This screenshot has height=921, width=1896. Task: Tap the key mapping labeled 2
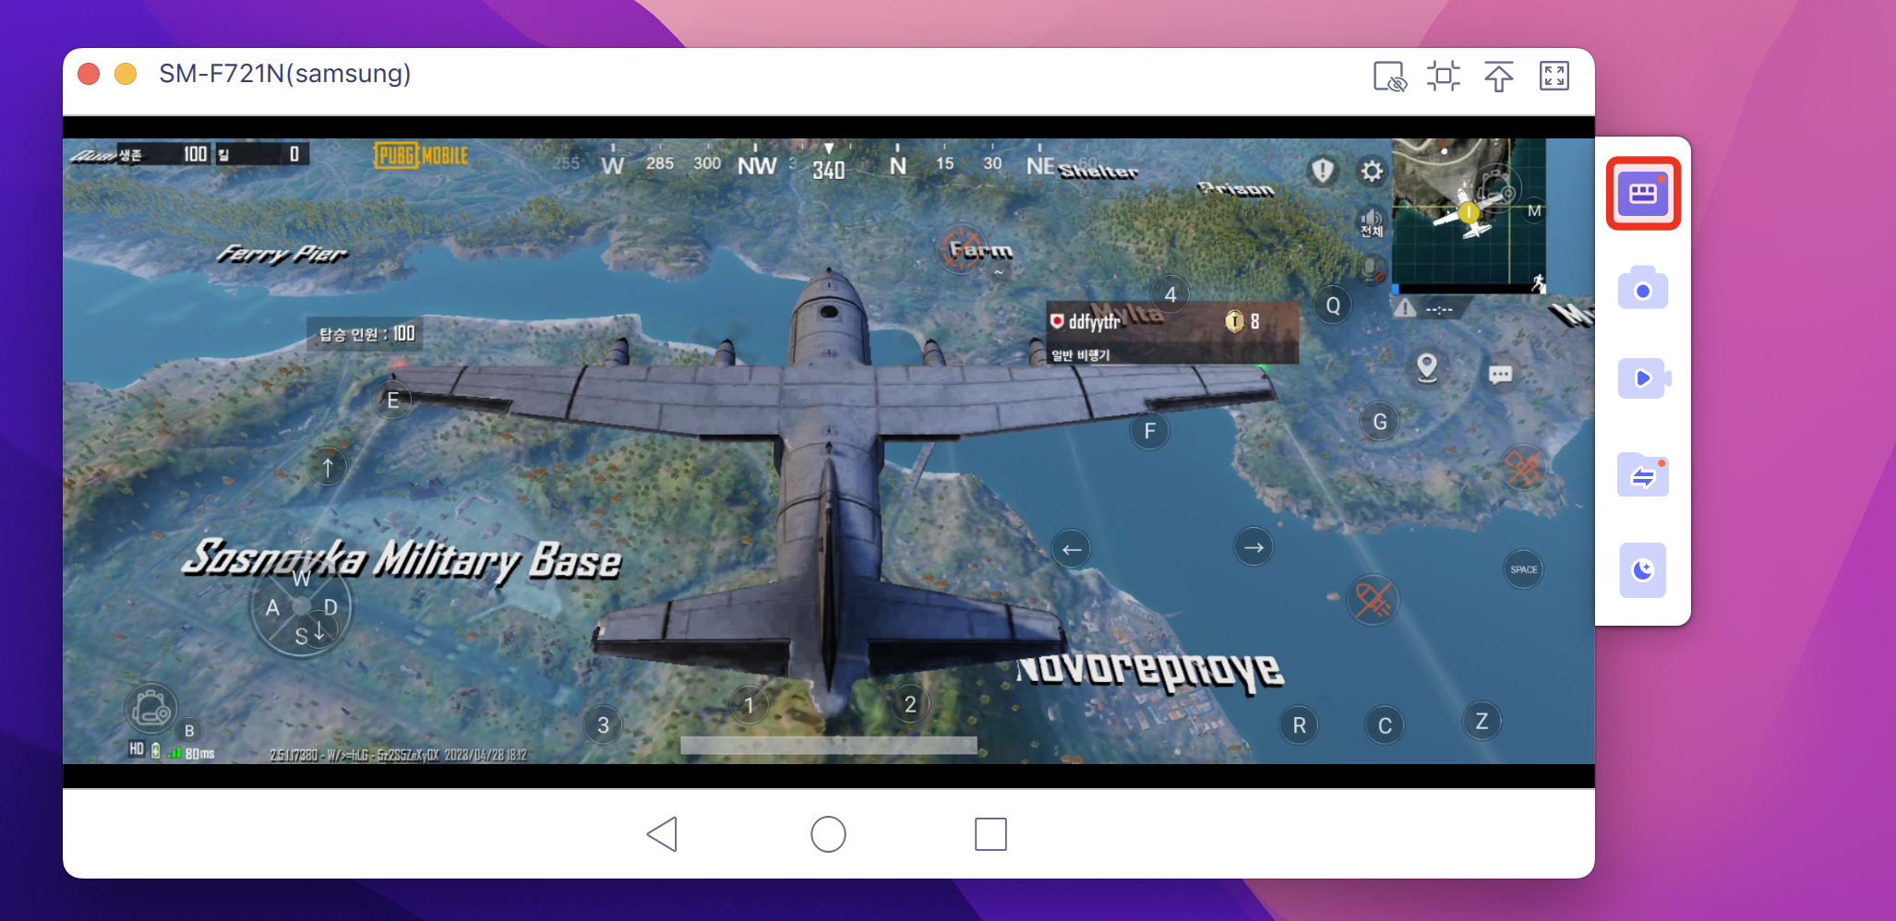coord(910,705)
